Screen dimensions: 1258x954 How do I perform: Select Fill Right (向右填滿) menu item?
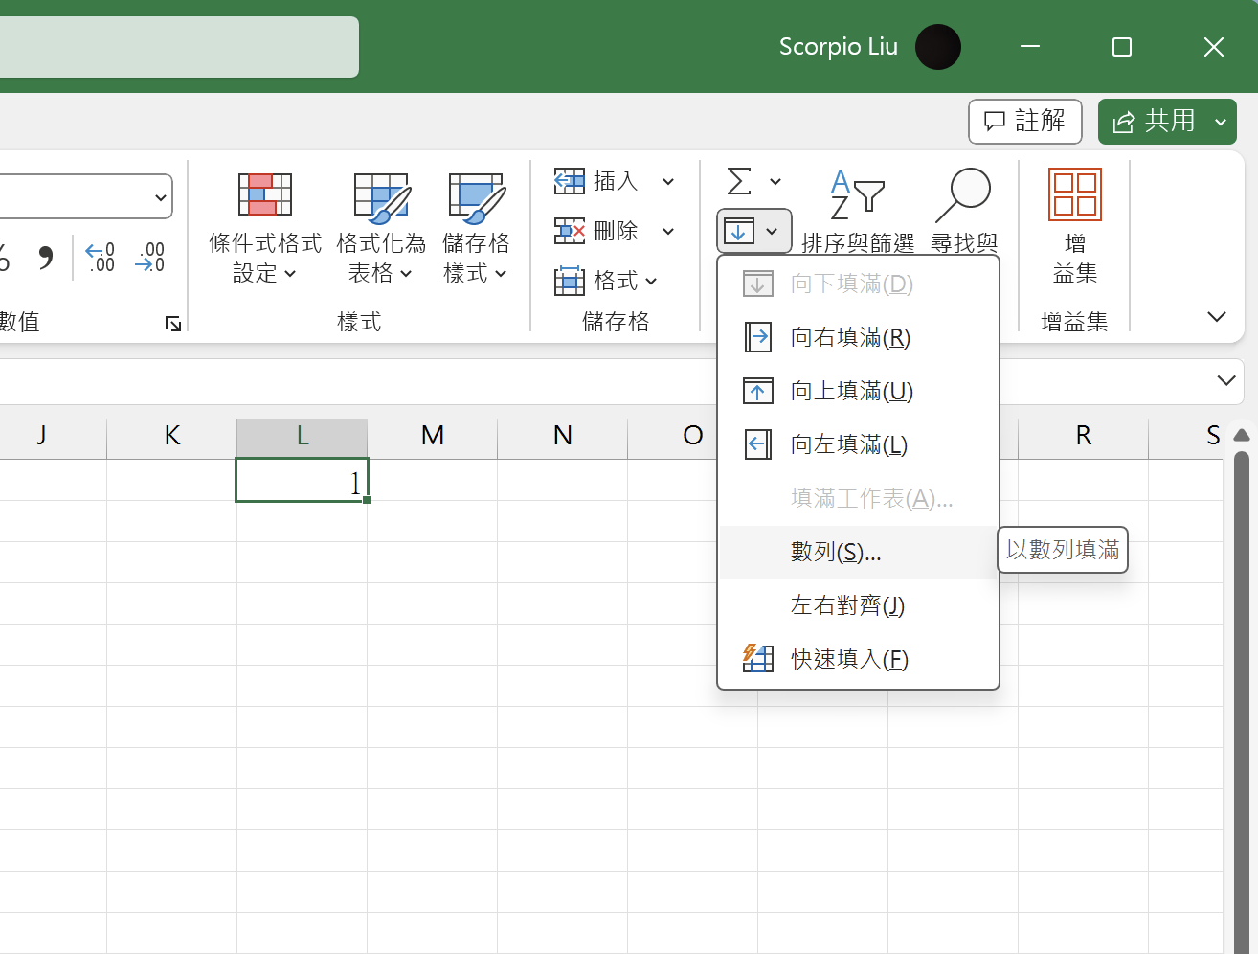[x=850, y=337]
